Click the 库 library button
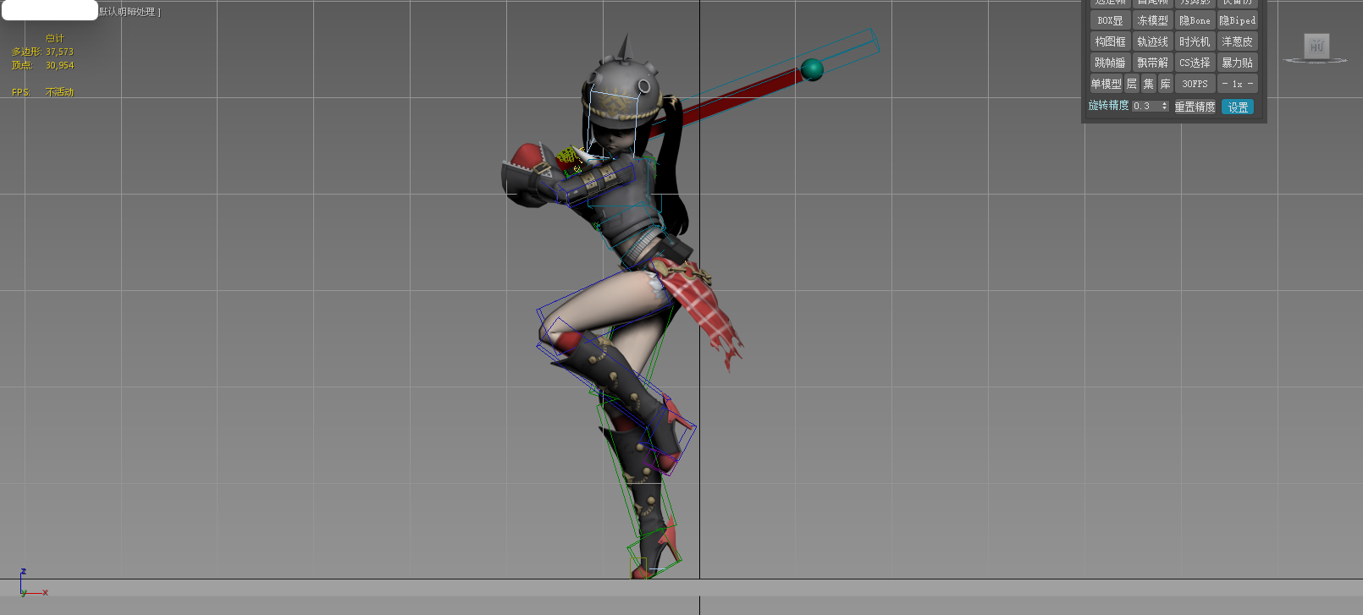This screenshot has width=1363, height=615. 1165,84
